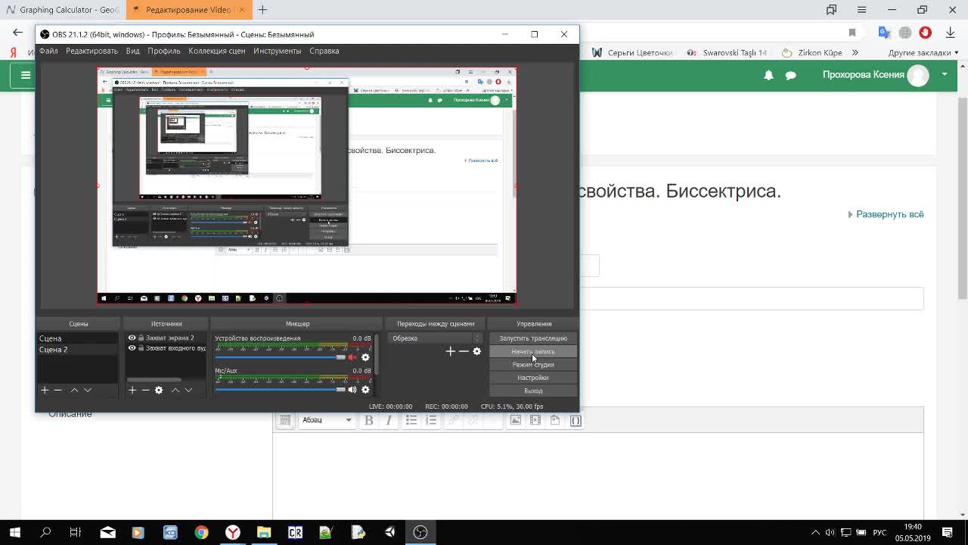Insert image in description editor
This screenshot has width=968, height=545.
point(516,420)
